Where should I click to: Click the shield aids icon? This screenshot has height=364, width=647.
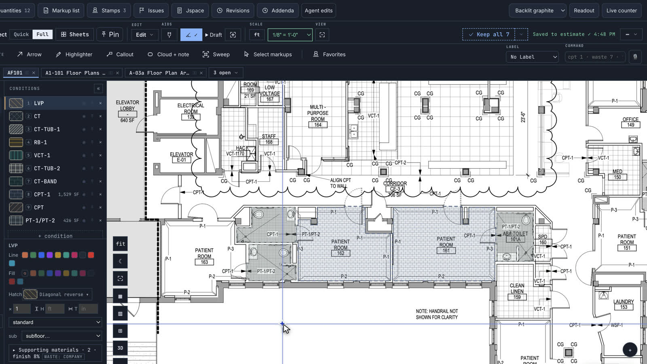[169, 35]
